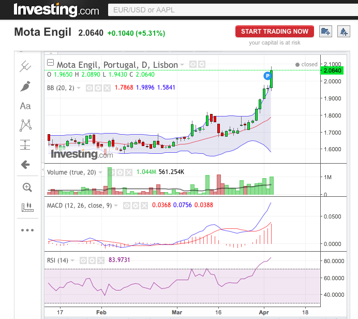Click the back arrow tool icon
The width and height of the screenshot is (358, 319).
coord(25,165)
